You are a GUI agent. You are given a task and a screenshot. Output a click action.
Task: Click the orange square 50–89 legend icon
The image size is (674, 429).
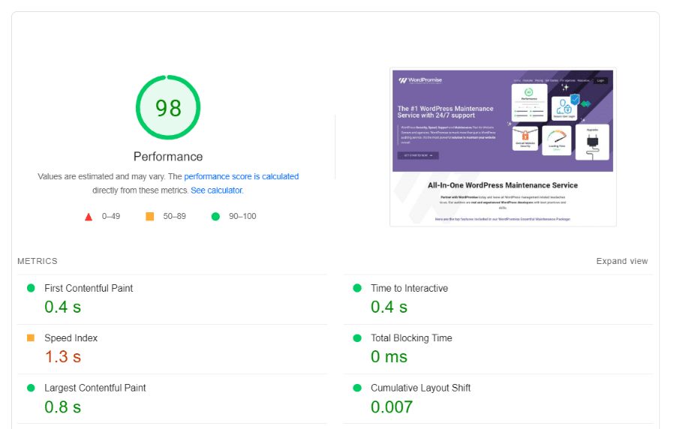(149, 216)
